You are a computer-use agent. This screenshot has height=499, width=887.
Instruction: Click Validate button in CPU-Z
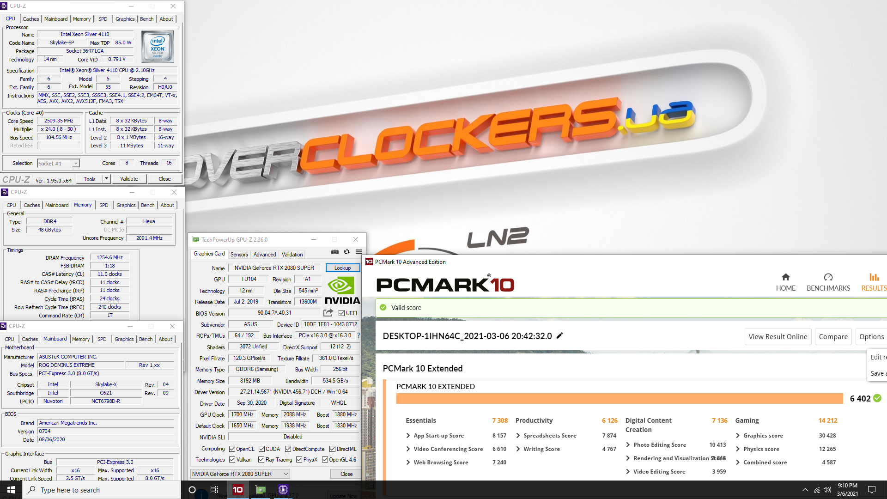pos(129,179)
